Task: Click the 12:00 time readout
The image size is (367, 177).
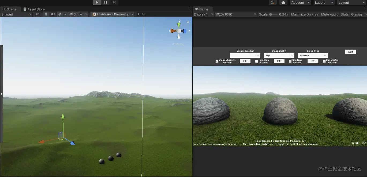Action: pos(355,143)
